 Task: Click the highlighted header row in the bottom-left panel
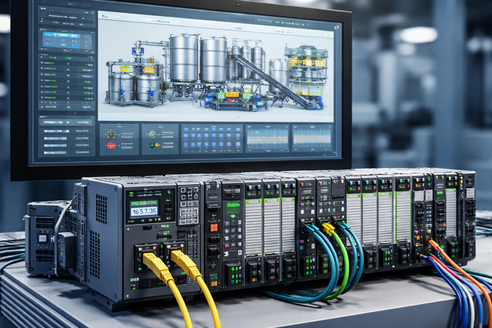click(x=66, y=122)
